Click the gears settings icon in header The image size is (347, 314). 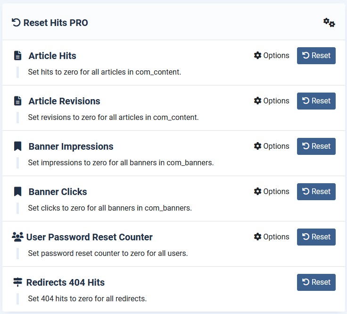click(329, 23)
